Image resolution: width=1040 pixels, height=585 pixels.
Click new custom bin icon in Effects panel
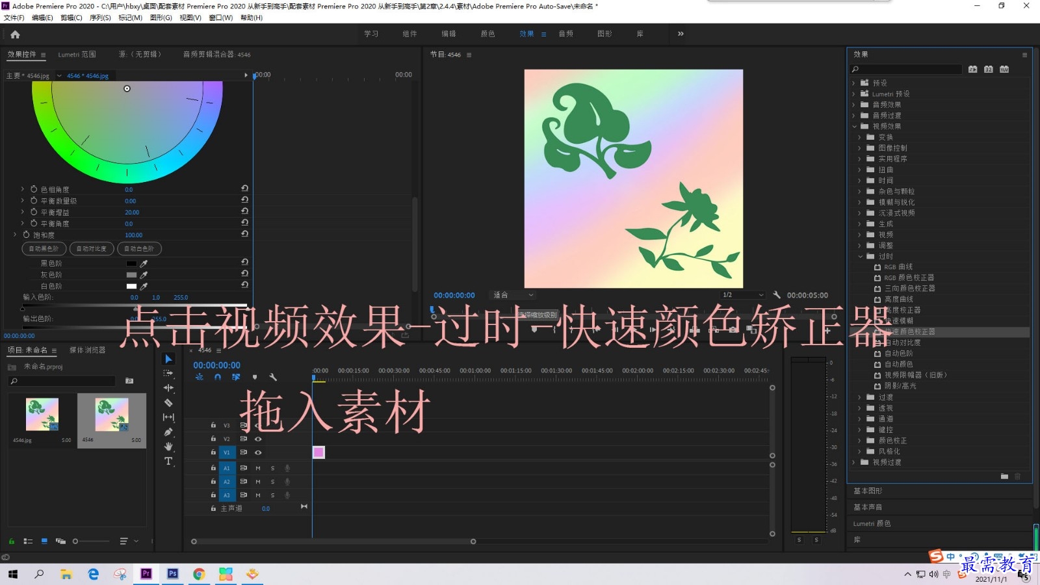[1004, 476]
